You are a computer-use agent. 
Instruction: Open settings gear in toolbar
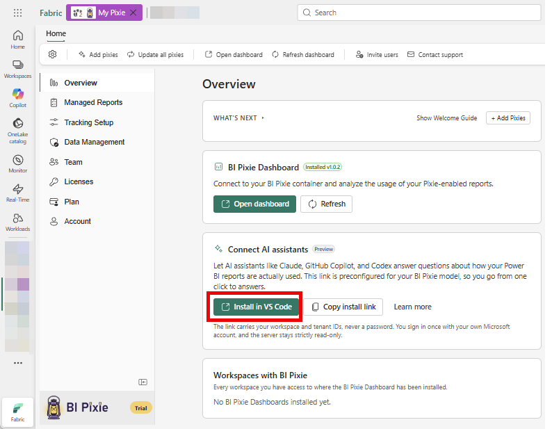pos(52,55)
